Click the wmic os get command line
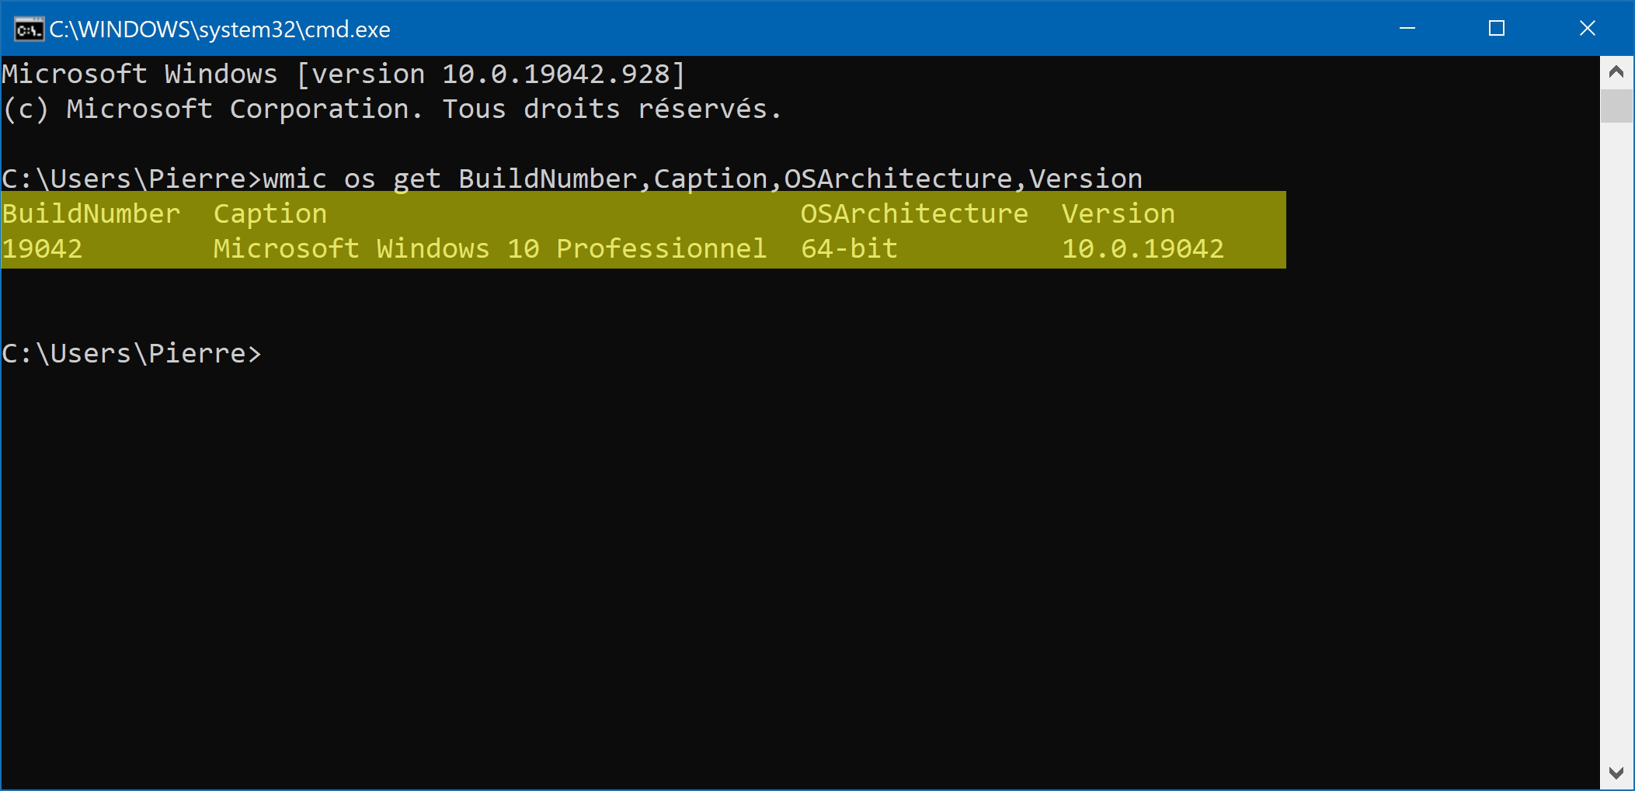The height and width of the screenshot is (791, 1635). pyautogui.click(x=572, y=179)
